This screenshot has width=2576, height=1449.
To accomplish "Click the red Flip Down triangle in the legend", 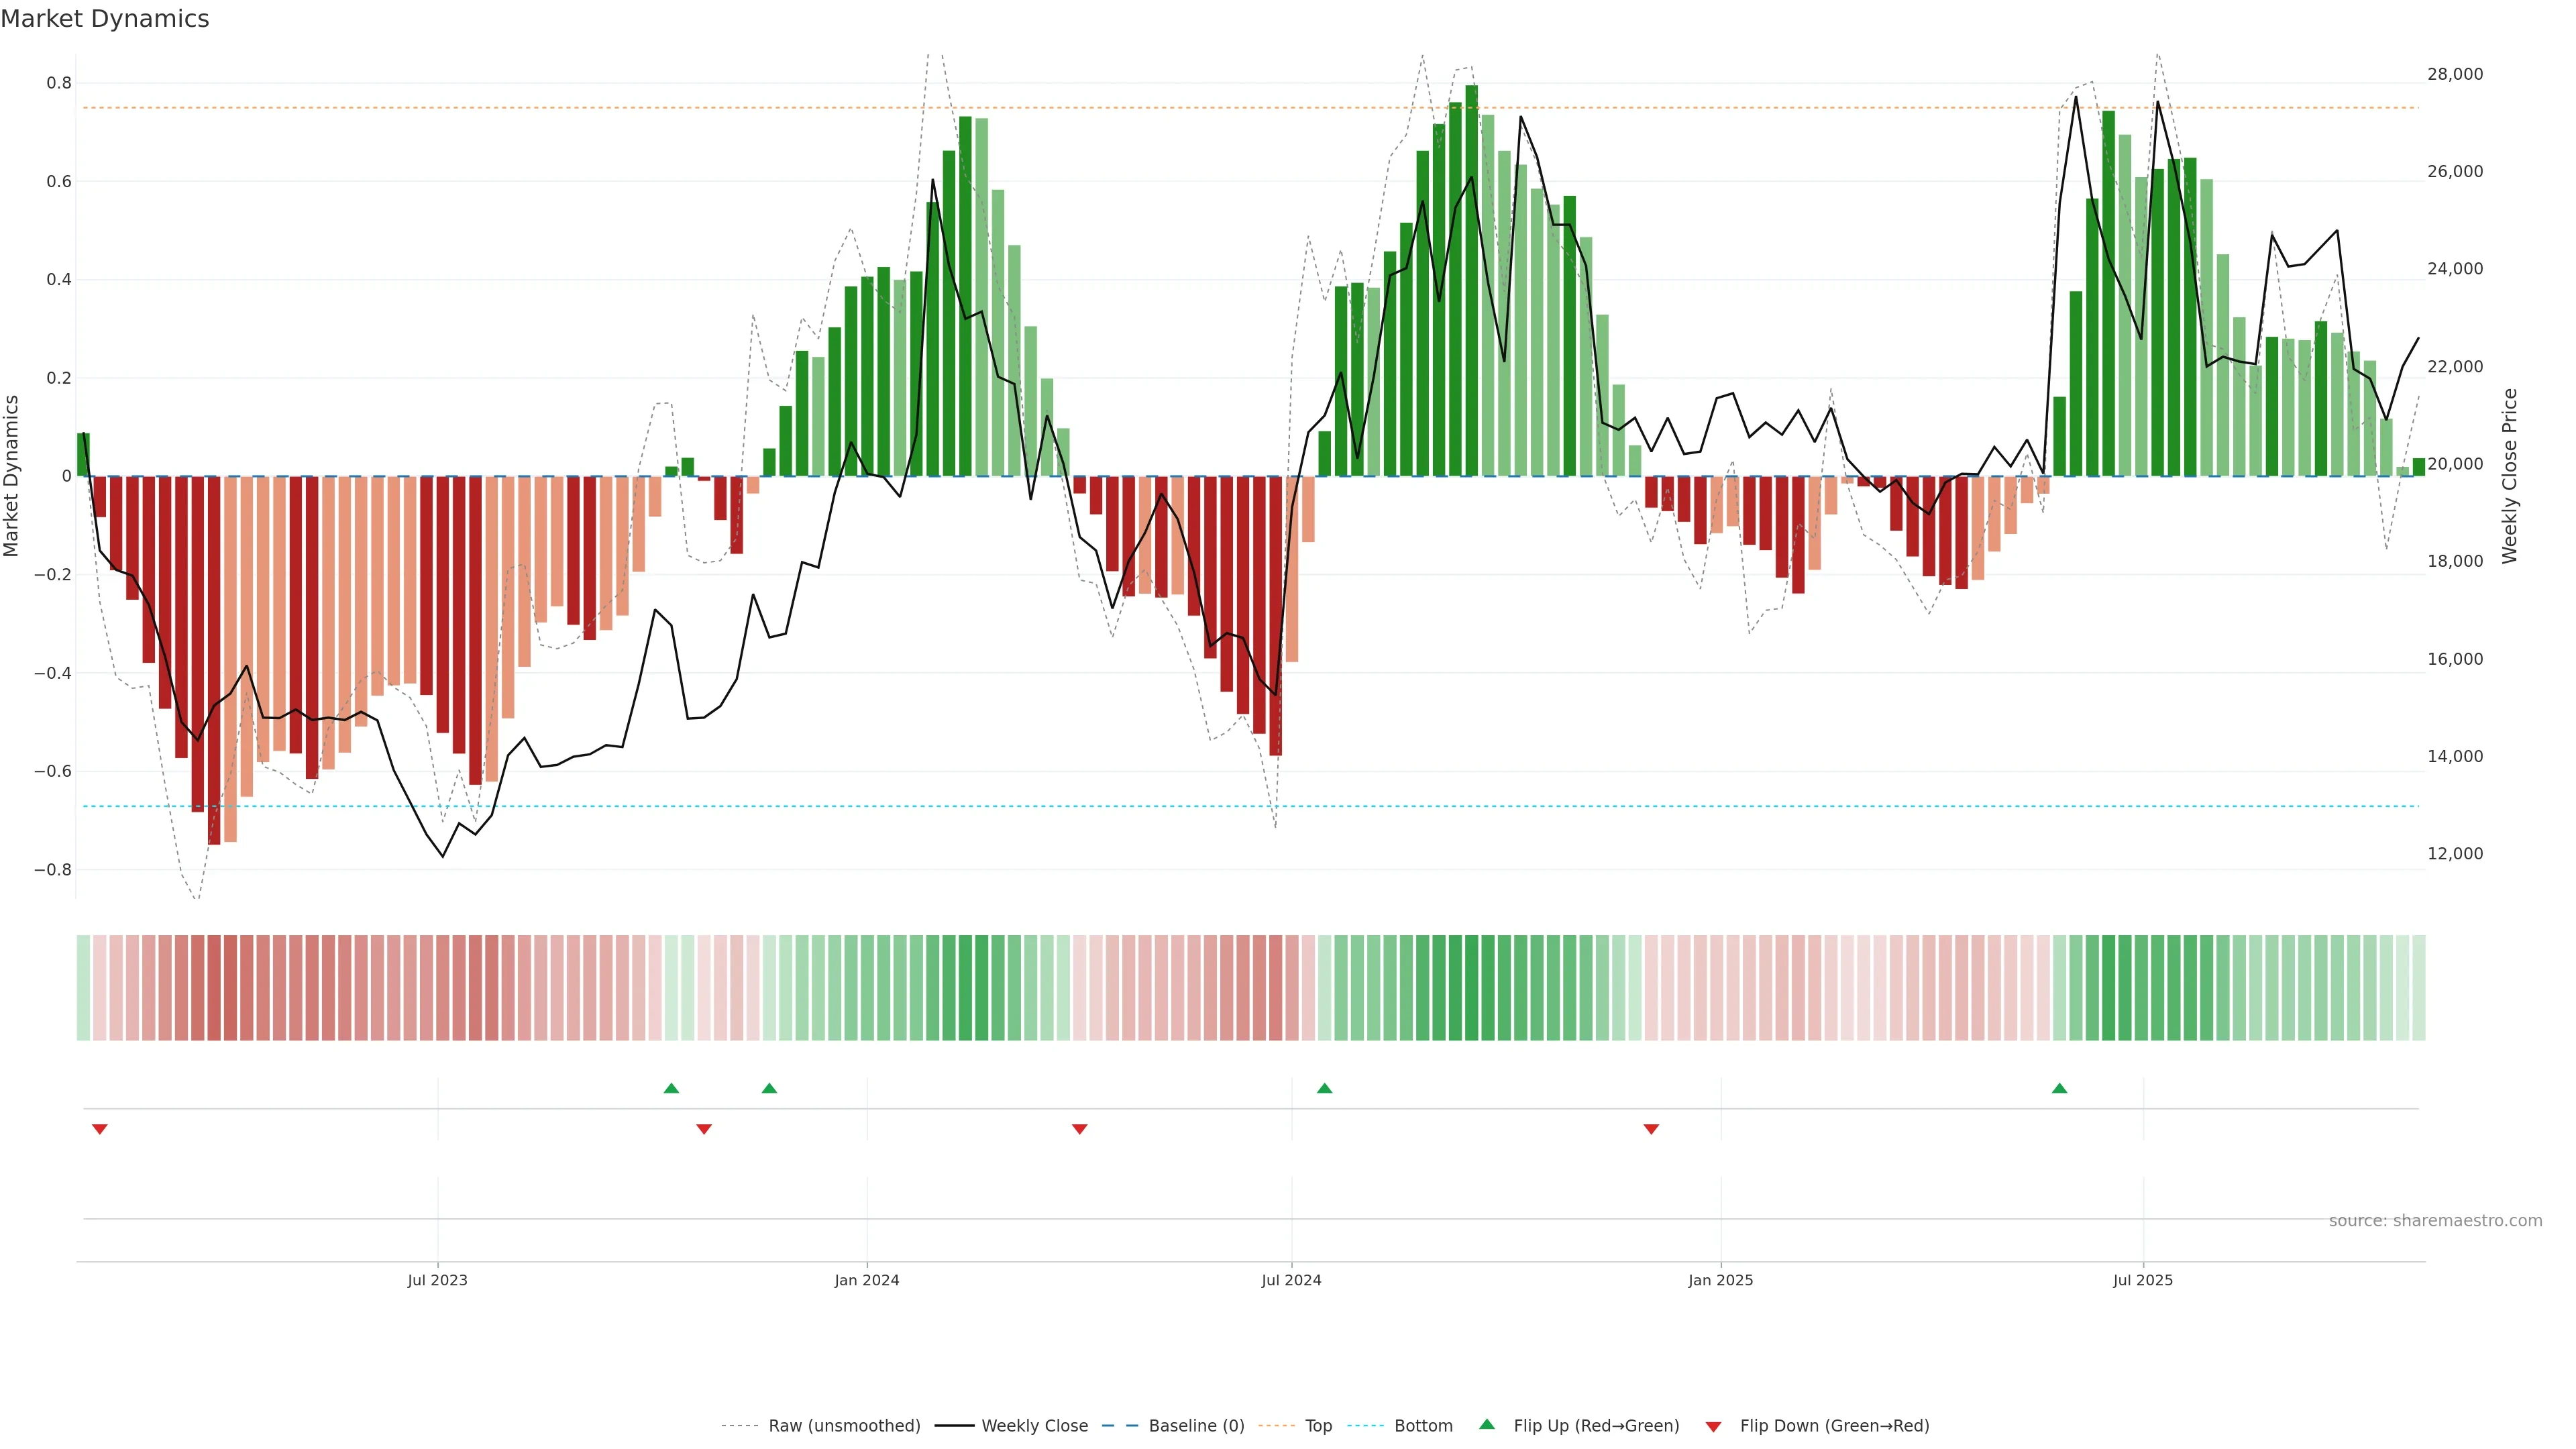I will tap(1713, 1427).
